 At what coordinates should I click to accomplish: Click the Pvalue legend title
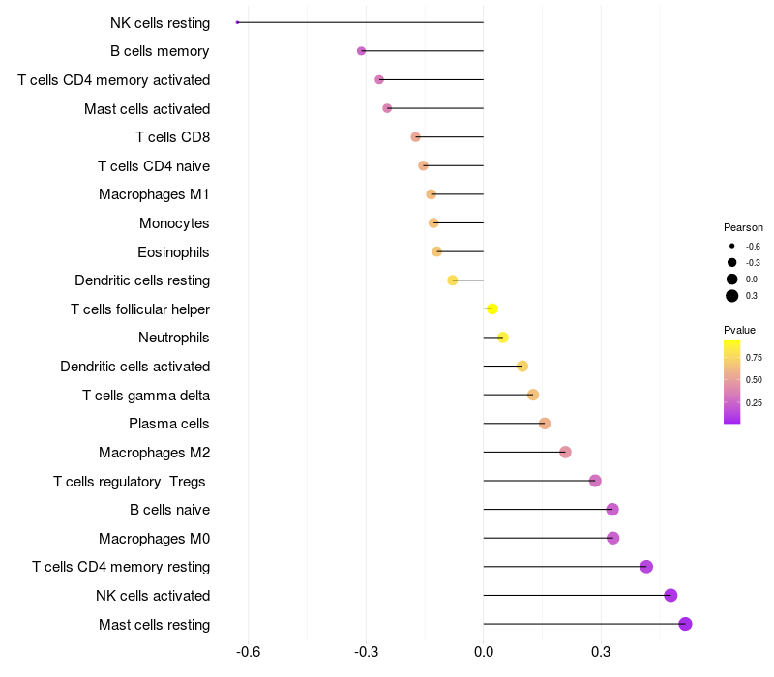740,330
